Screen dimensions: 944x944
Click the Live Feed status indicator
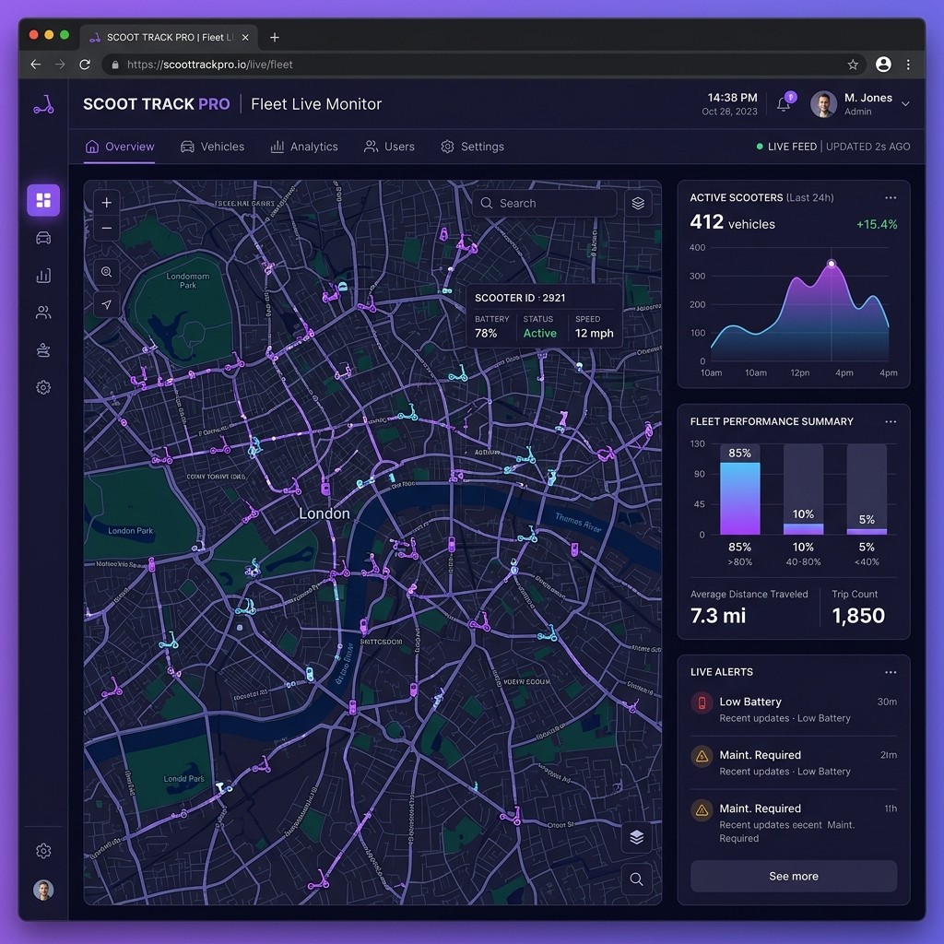click(x=786, y=147)
